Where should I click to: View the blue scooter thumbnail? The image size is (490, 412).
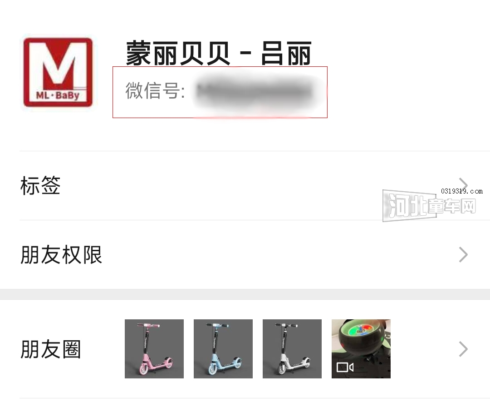click(223, 349)
